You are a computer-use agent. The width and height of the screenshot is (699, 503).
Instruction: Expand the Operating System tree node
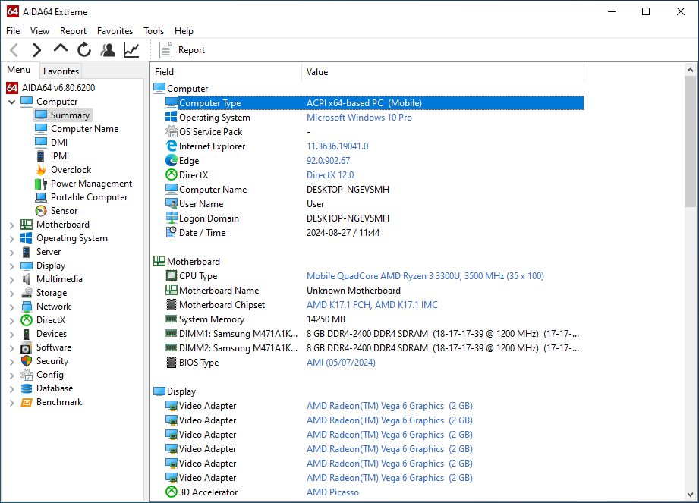coord(12,239)
